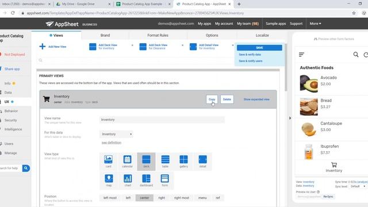Switch to the Format Rules tab
This screenshot has width=368, height=207.
158,35
